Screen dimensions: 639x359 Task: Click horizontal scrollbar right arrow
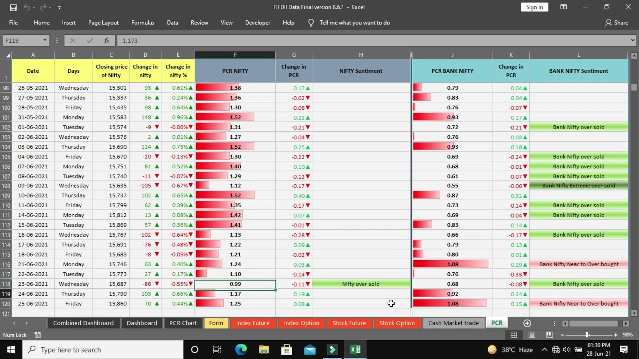626,323
